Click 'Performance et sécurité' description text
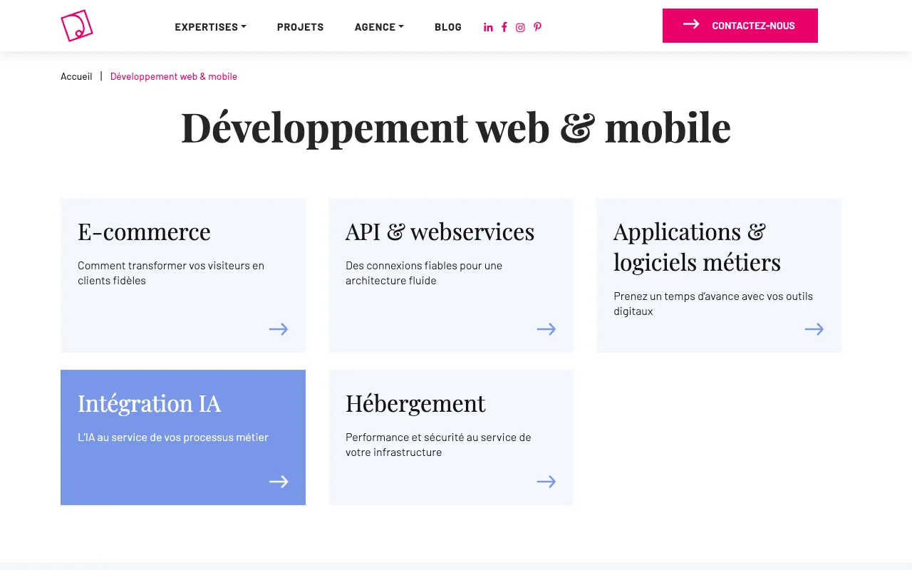 point(438,445)
